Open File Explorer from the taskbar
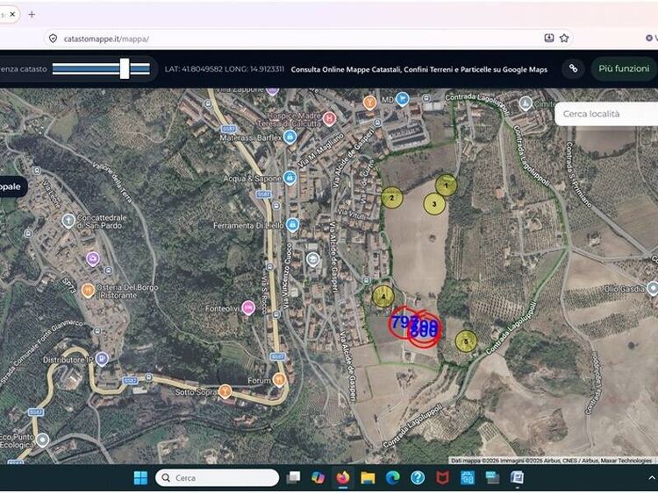 (x=368, y=478)
